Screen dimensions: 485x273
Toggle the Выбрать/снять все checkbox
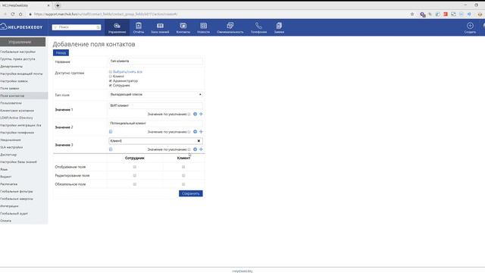tap(111, 72)
